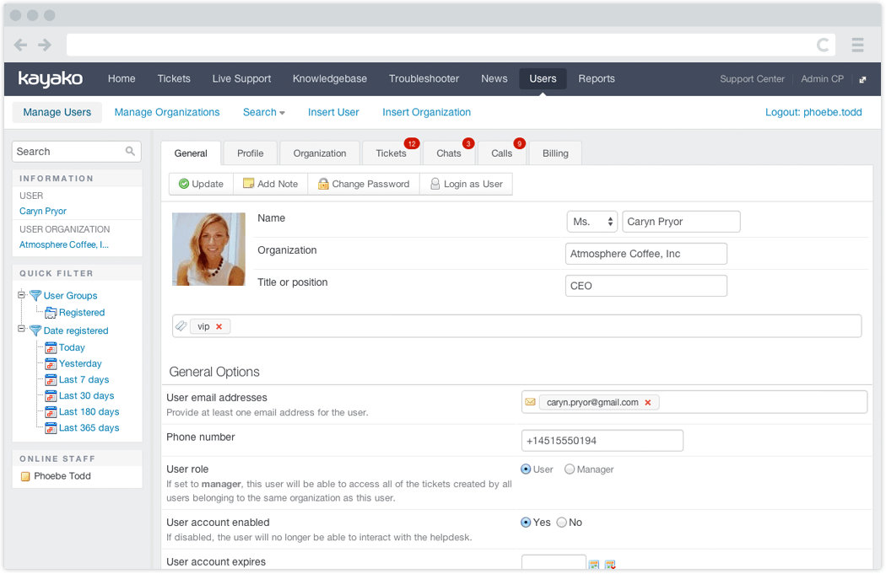Click the pop-out window icon beside Admin CP
Viewport: 886px width, 574px height.
862,79
